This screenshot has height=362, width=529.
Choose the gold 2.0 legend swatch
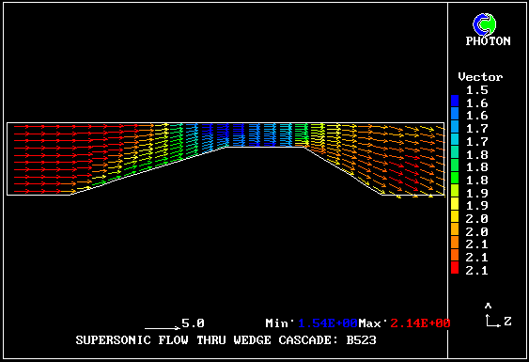click(x=455, y=216)
